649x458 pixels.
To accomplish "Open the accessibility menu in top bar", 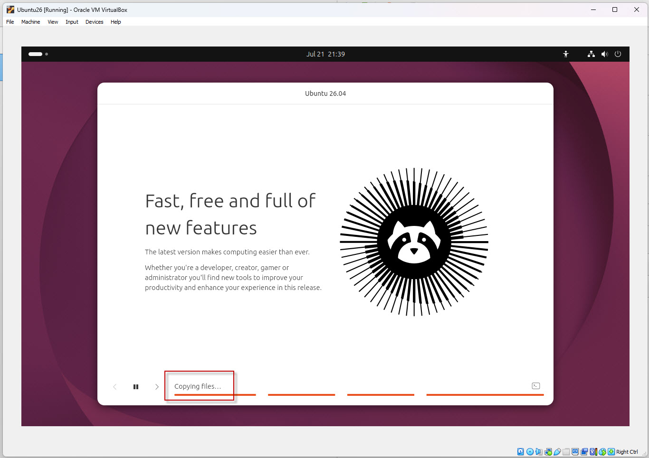I will 566,54.
